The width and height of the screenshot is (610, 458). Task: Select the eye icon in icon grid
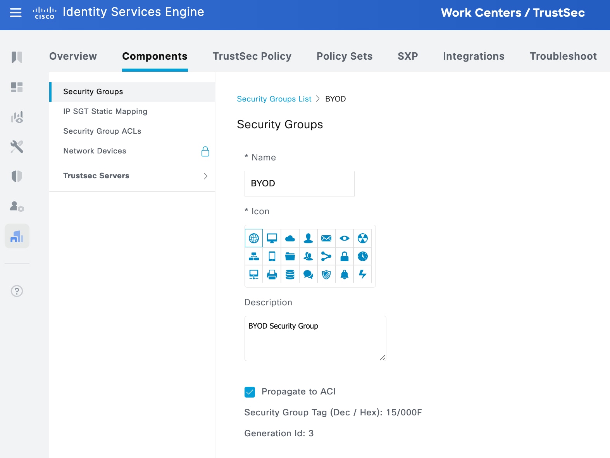[x=345, y=238]
